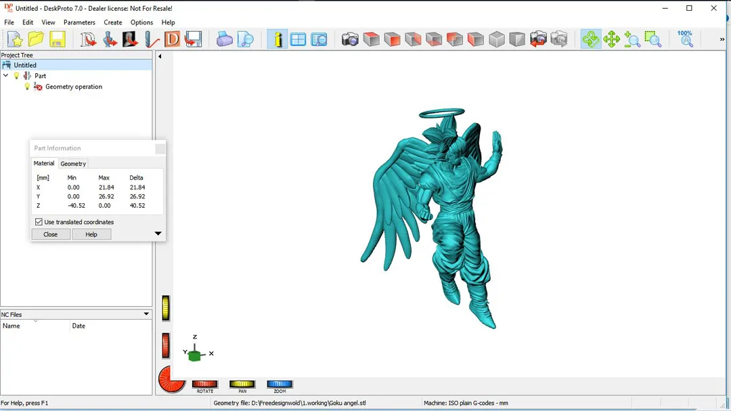Image resolution: width=731 pixels, height=411 pixels.
Task: Toggle the plus/minus Zoom mouse mode icon
Action: pos(632,39)
